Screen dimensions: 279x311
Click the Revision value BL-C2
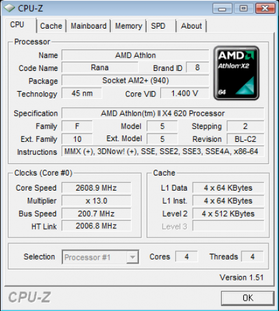(x=245, y=139)
